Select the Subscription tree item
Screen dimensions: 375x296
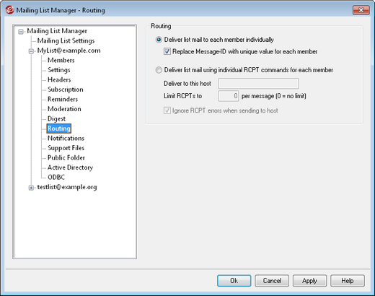point(66,90)
